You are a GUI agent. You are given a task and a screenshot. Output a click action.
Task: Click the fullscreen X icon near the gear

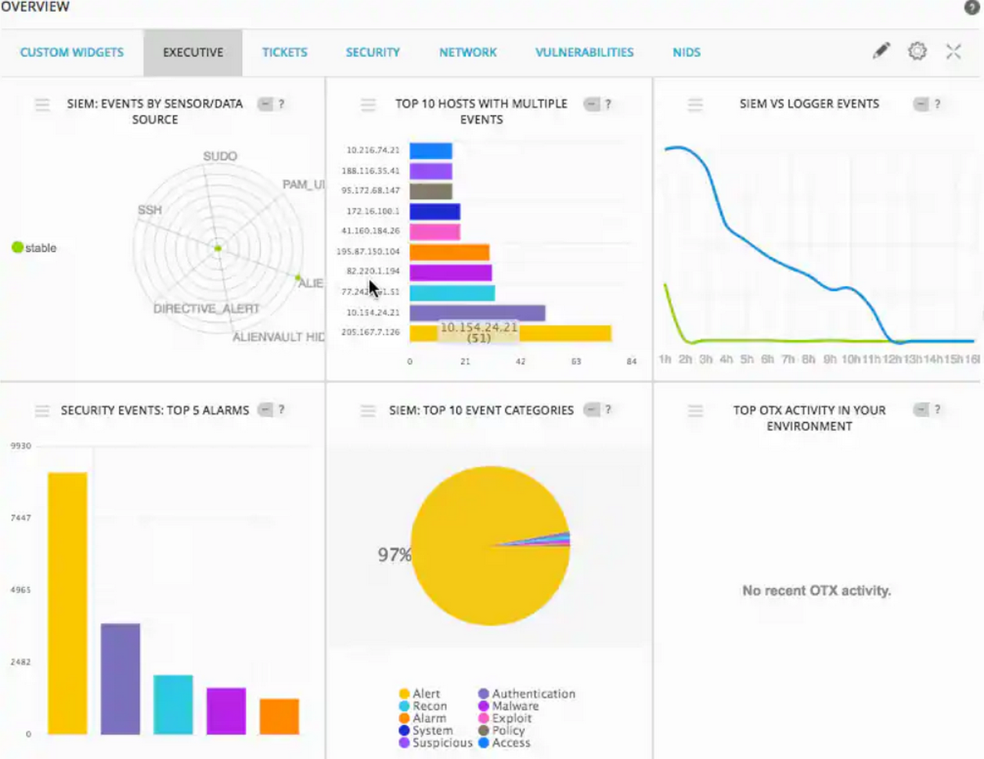tap(953, 51)
